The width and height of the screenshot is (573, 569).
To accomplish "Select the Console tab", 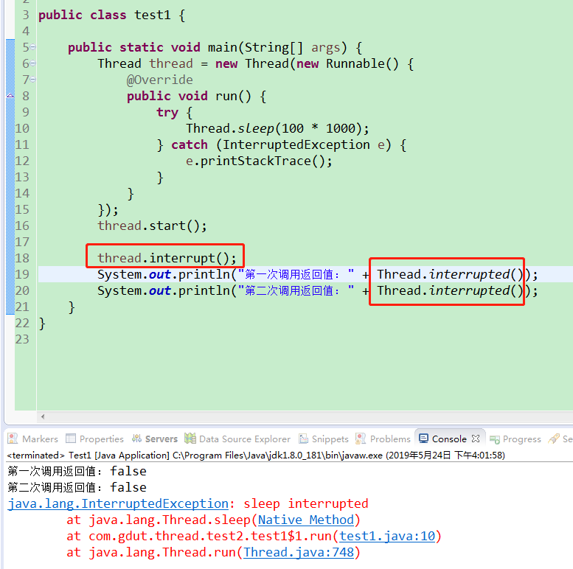I will point(449,439).
